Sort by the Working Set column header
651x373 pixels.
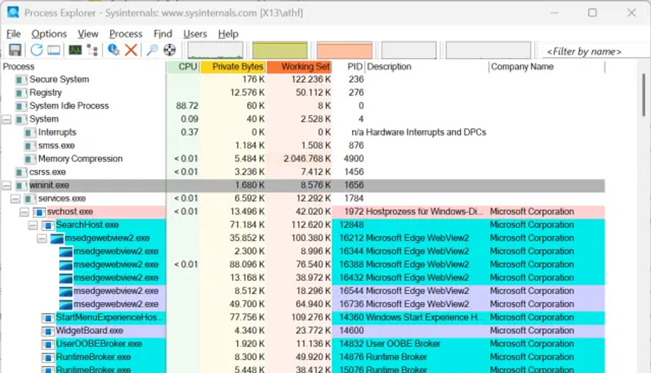click(299, 67)
